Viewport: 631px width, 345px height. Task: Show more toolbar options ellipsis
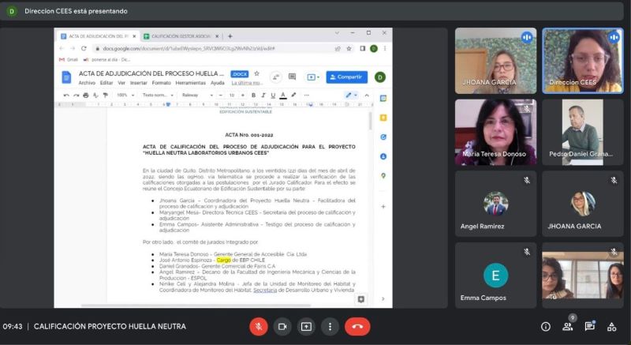pyautogui.click(x=307, y=96)
